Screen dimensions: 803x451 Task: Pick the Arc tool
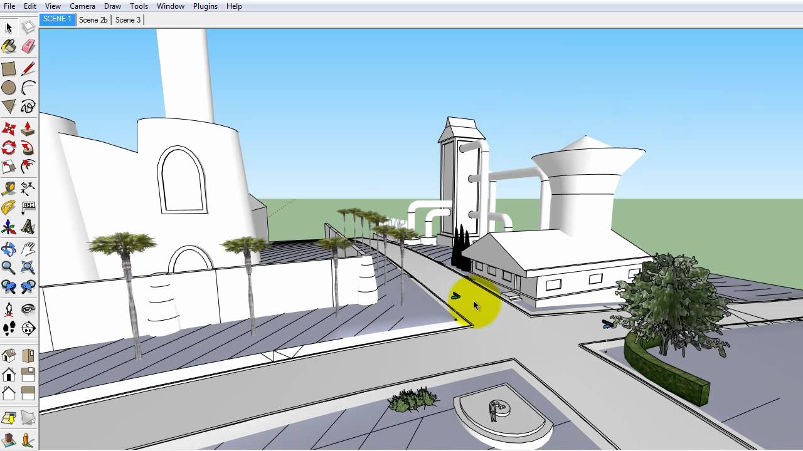[28, 88]
